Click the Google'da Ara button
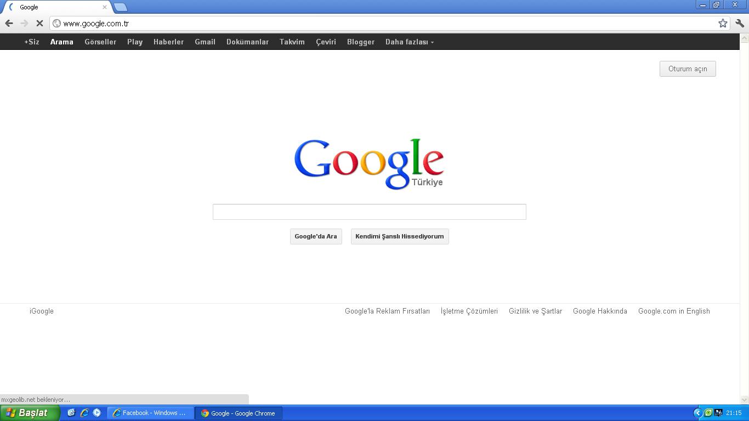 (316, 236)
